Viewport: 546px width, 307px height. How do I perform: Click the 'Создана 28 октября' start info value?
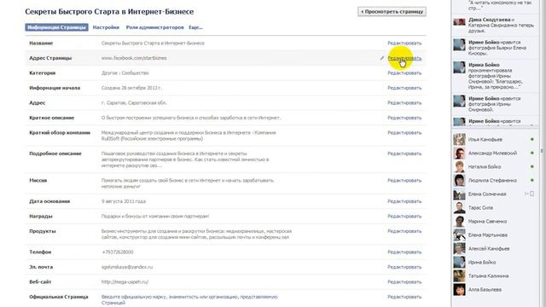[x=131, y=88]
